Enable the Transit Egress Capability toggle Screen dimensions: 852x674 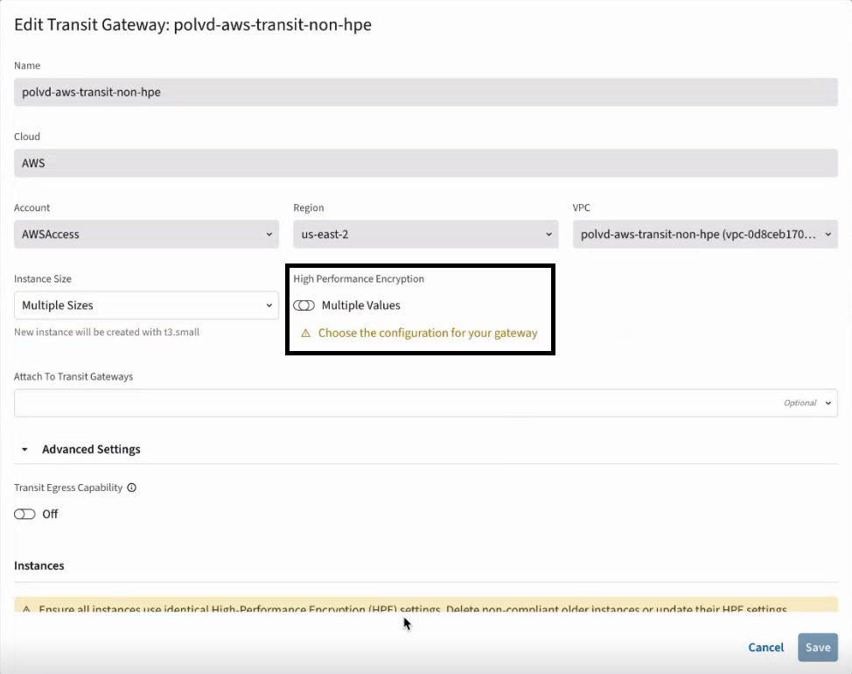[x=24, y=514]
